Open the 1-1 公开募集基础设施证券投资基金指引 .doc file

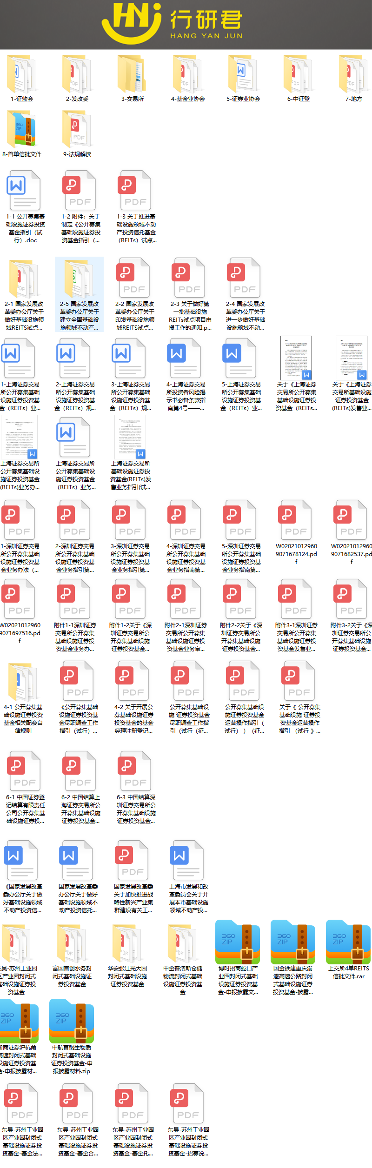coord(24,191)
